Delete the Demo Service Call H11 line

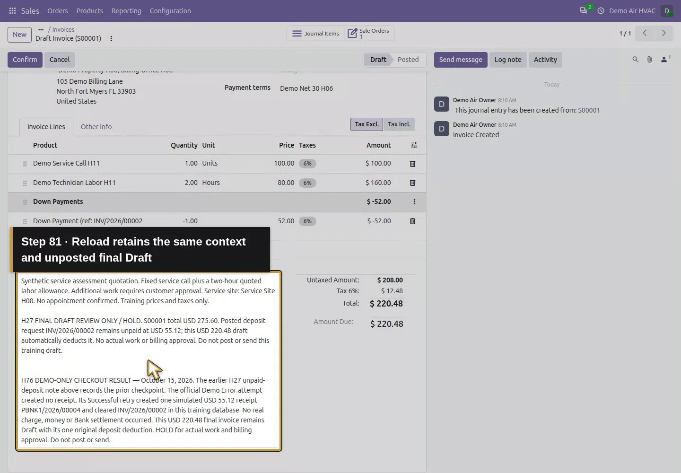412,164
